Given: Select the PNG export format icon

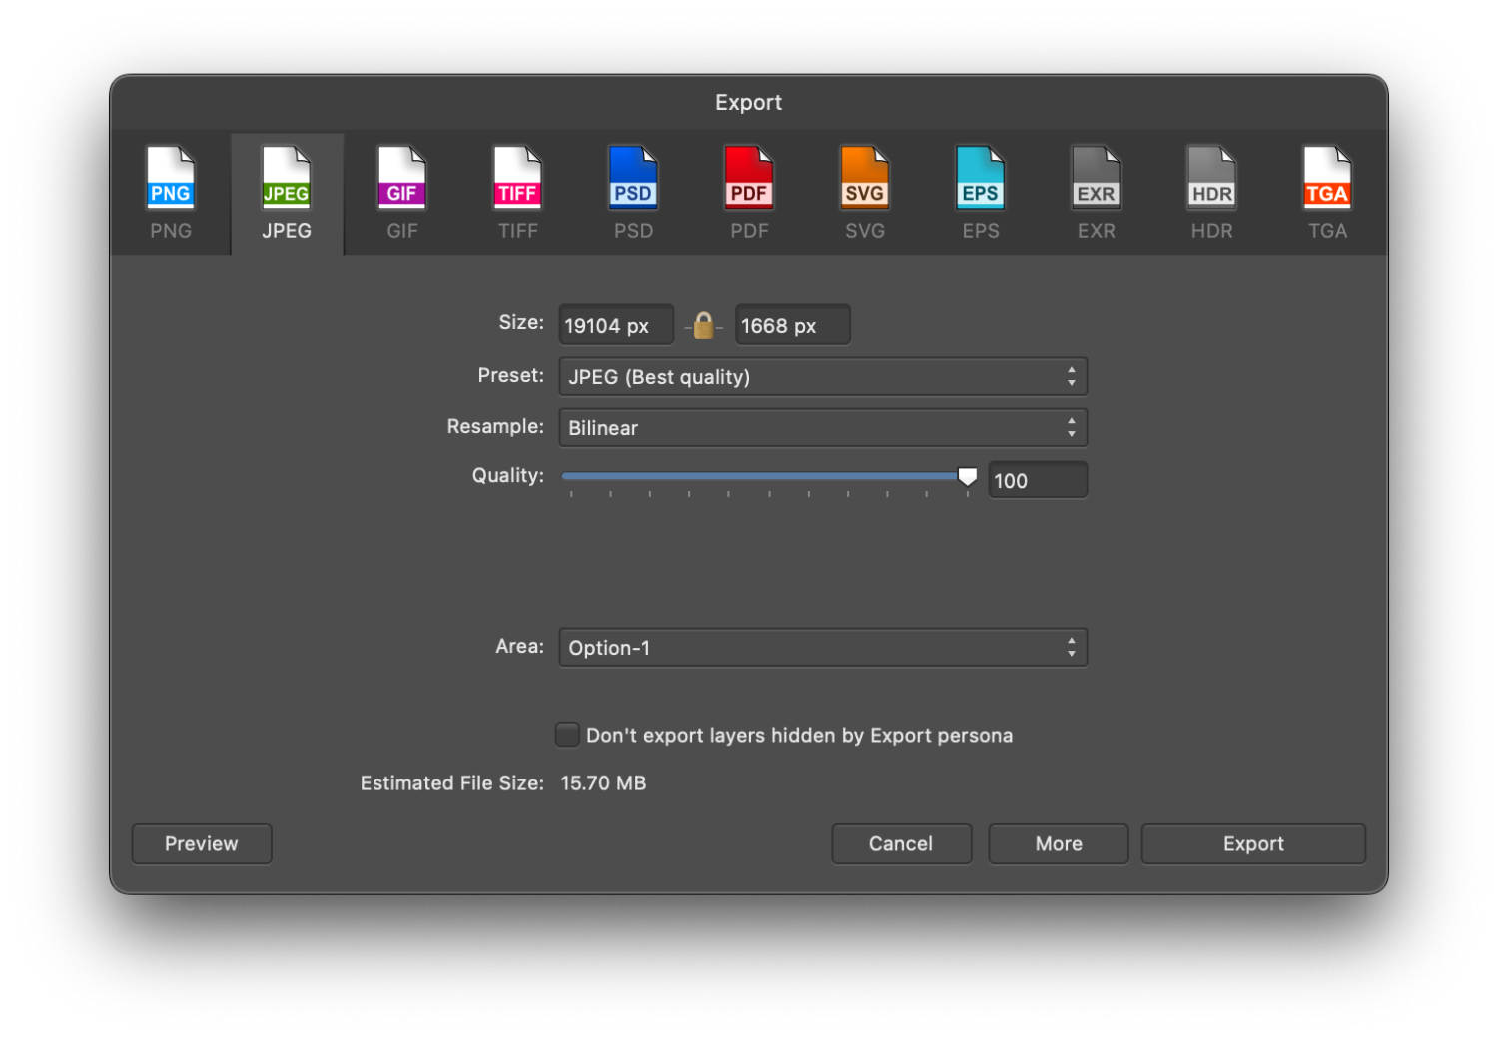Looking at the screenshot, I should coord(170,190).
